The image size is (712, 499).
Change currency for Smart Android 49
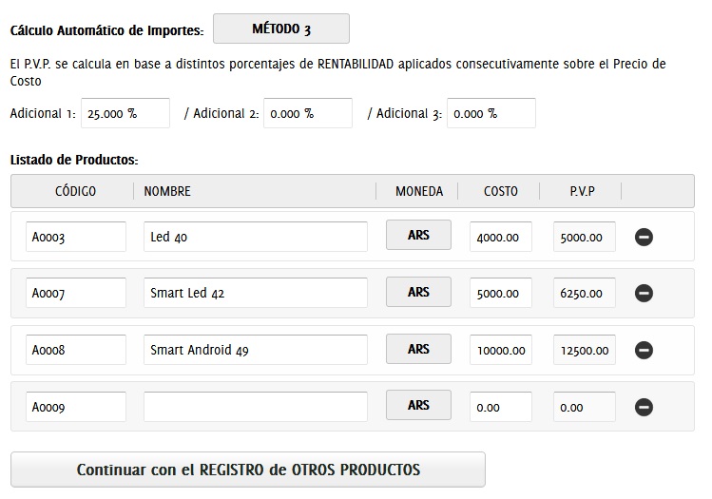pos(418,350)
